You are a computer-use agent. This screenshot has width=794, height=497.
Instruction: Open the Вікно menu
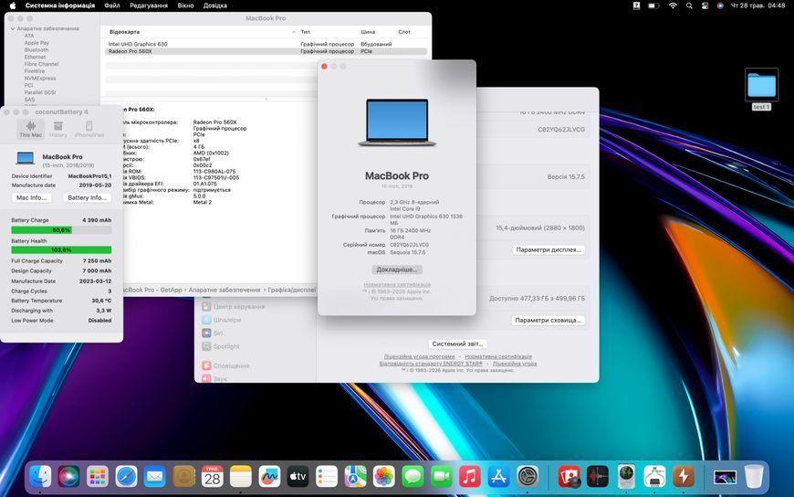tap(185, 5)
